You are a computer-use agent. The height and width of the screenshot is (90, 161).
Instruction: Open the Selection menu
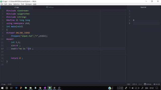click(16, 4)
